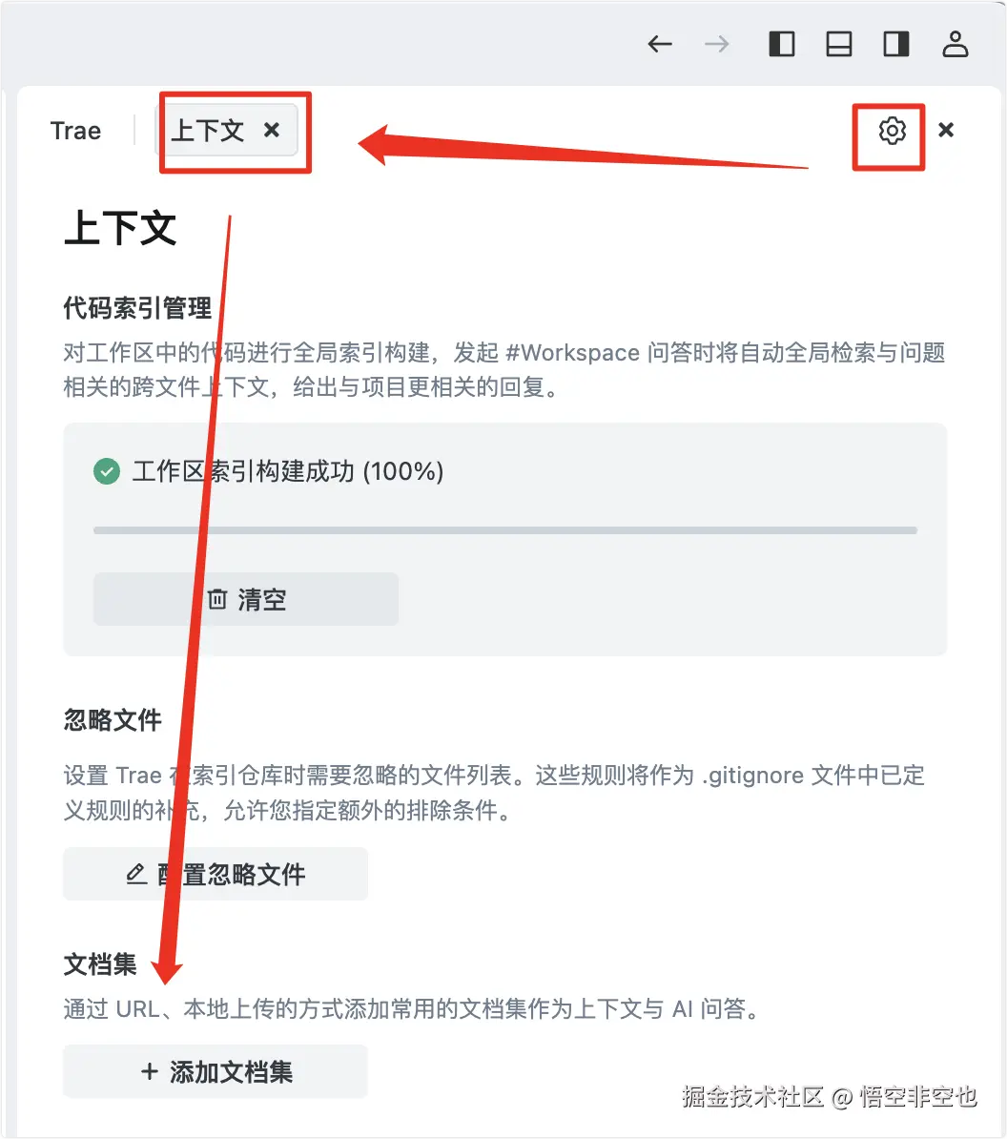This screenshot has height=1139, width=1007.
Task: Click the workspace index progress bar
Action: click(505, 530)
